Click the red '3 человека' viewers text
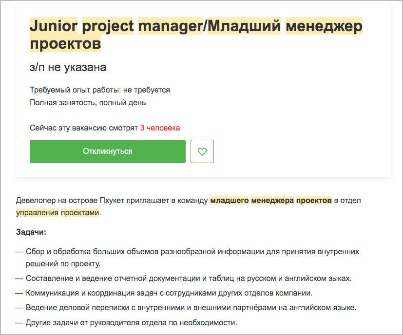This screenshot has width=403, height=335. tap(160, 128)
